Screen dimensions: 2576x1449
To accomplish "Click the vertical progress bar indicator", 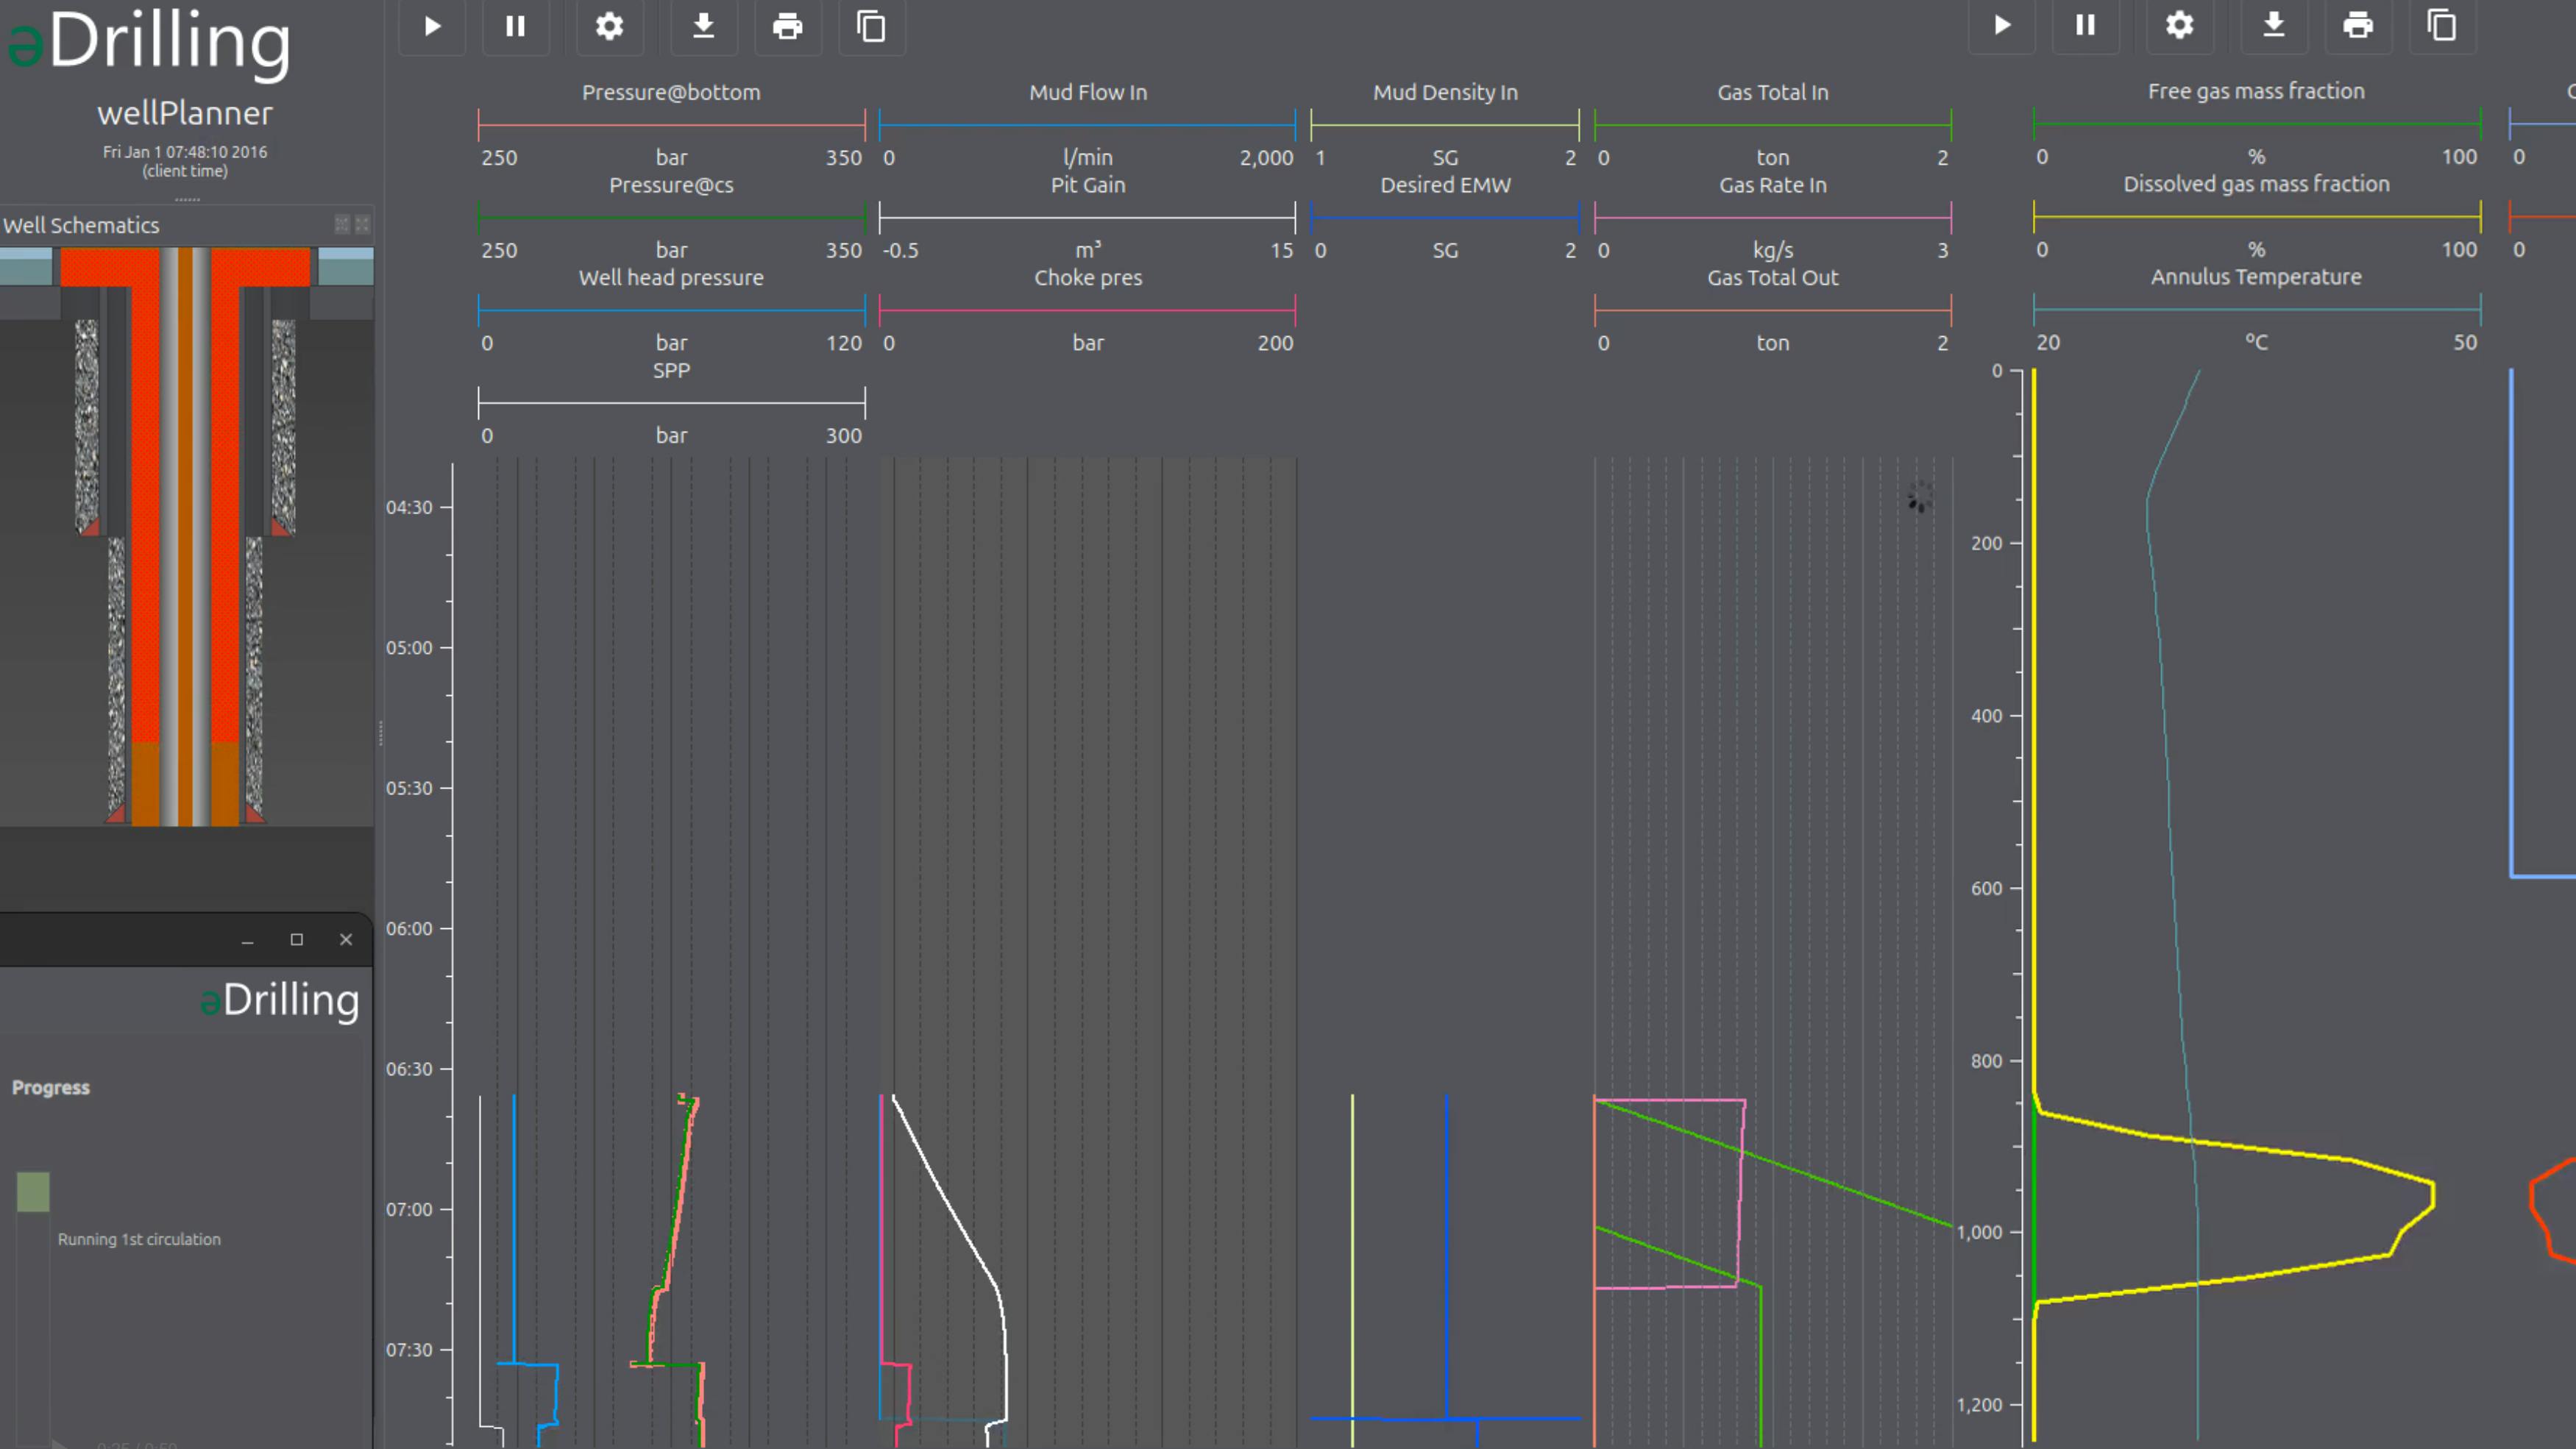I will point(33,1191).
